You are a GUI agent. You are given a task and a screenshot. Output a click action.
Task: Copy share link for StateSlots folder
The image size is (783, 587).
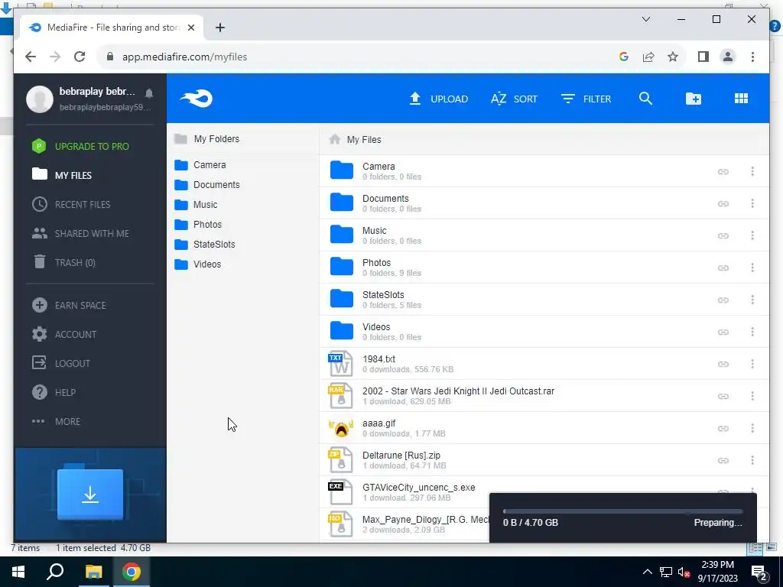click(x=723, y=300)
